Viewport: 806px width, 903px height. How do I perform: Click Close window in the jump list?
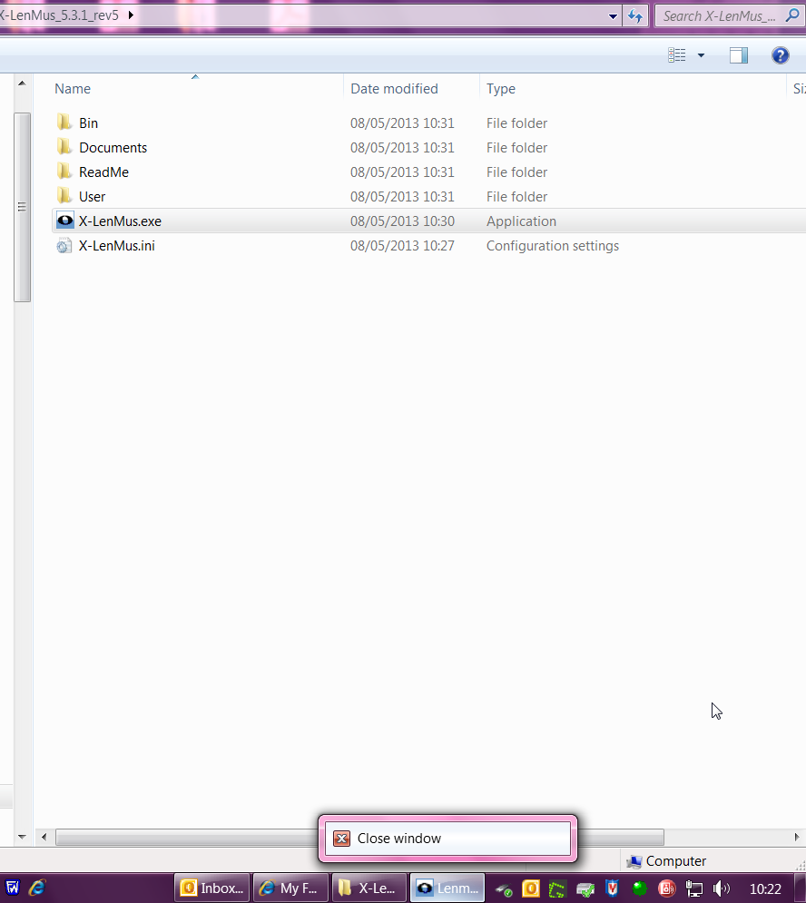tap(447, 839)
